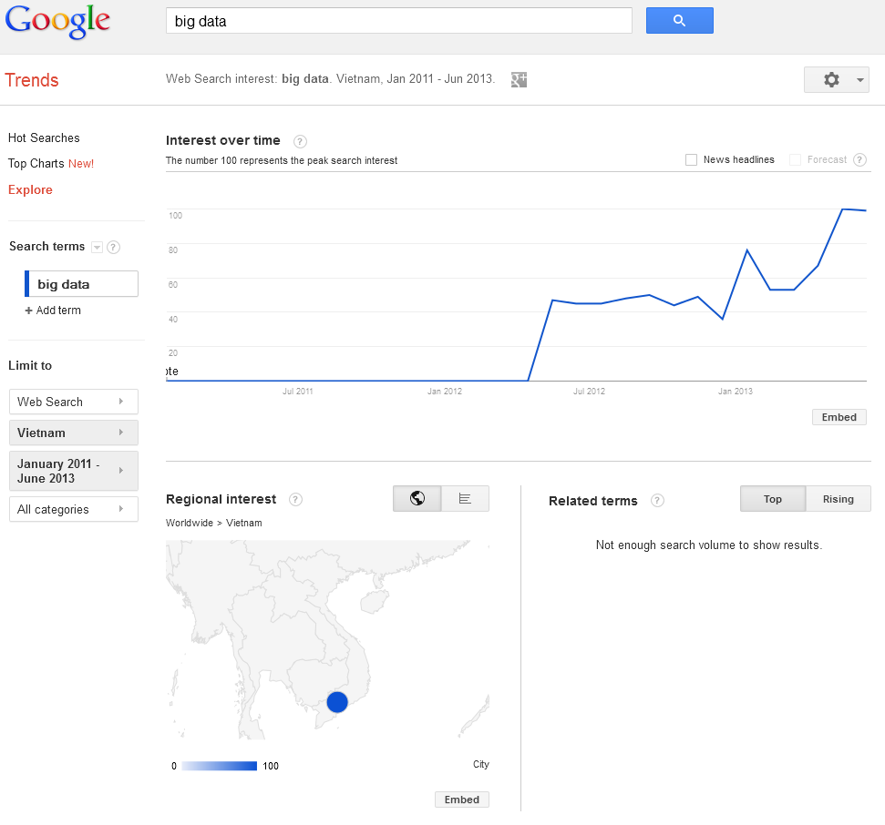Open the January 2011 - June 2013 date range
Viewport: 885px width, 825px height.
tap(73, 471)
